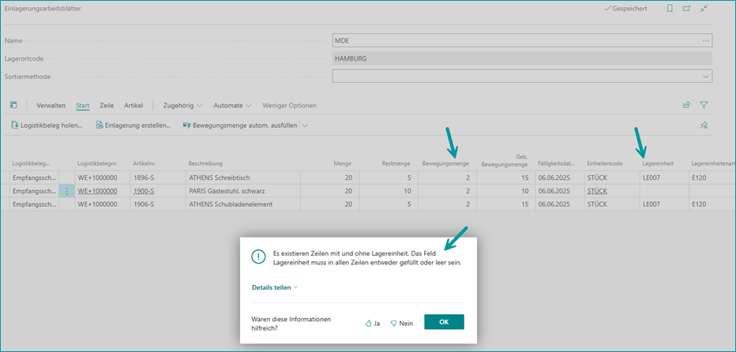The width and height of the screenshot is (736, 352).
Task: Open lookup on the Name field MDE
Action: point(705,40)
